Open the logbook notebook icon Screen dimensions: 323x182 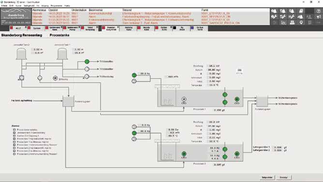[301, 11]
